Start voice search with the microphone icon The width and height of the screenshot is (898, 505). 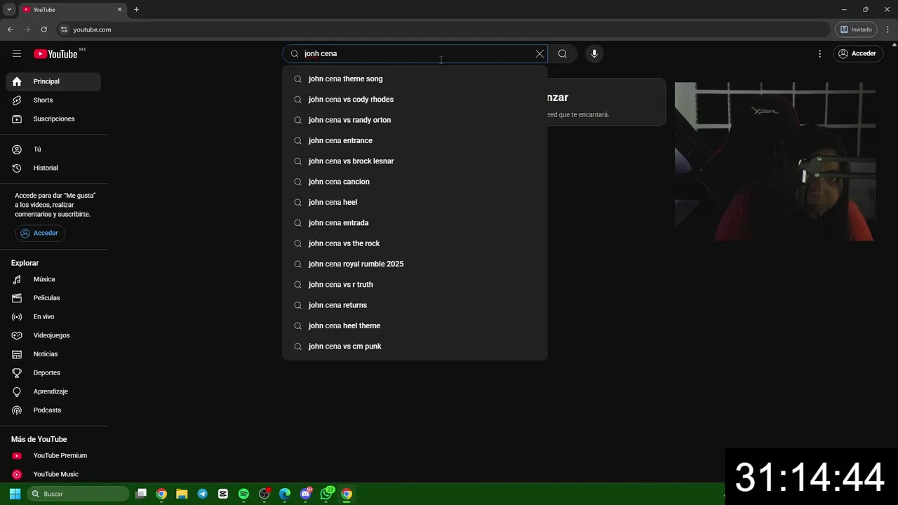[594, 54]
